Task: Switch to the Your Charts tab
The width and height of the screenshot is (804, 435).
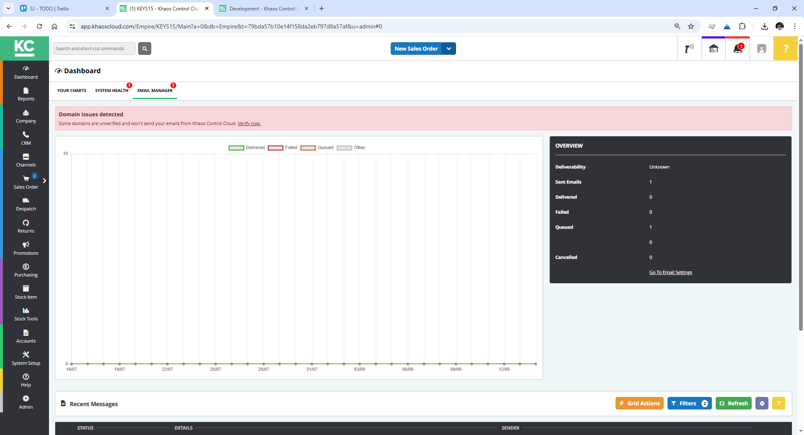Action: coord(72,90)
